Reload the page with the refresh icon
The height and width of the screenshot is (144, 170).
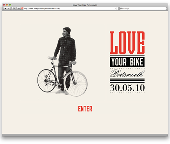click(116, 8)
